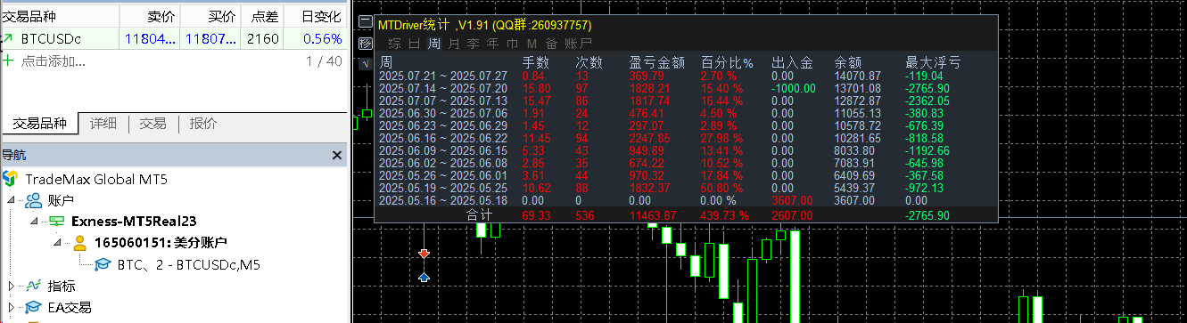
Task: Collapse the 账户 accounts tree node
Action: (12, 200)
